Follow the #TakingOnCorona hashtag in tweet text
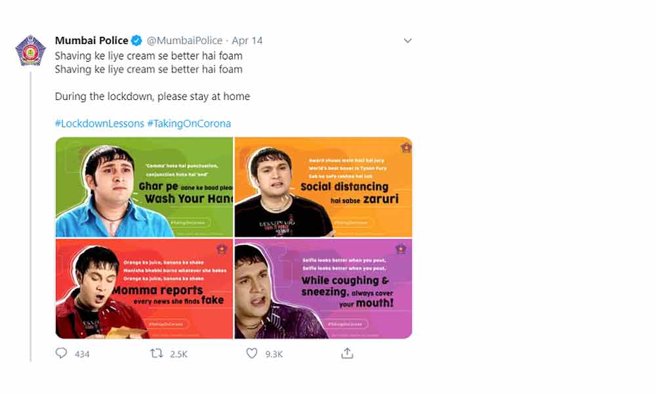 [x=189, y=123]
